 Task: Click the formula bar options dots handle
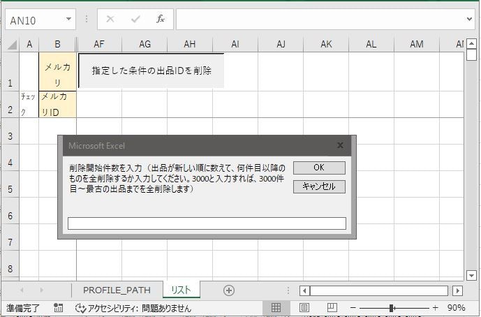coord(87,20)
